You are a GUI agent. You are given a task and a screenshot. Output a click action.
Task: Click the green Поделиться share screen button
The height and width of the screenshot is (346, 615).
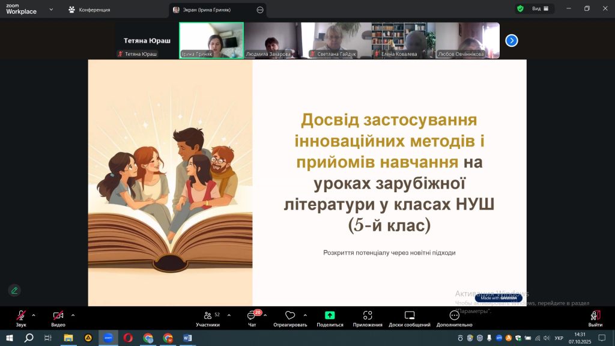pos(330,315)
